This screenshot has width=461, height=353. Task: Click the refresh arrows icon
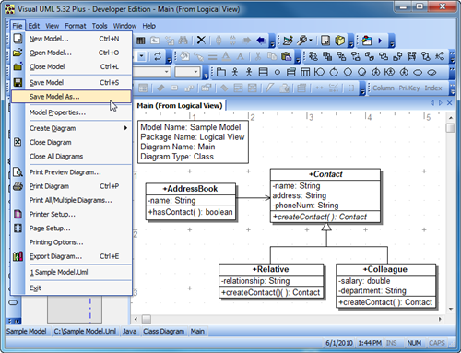(158, 56)
